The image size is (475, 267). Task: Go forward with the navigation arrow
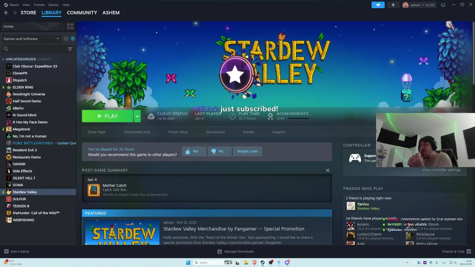(15, 13)
